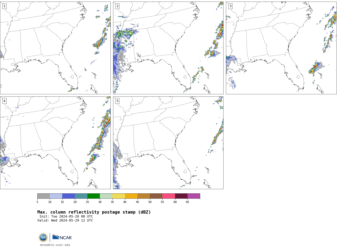This screenshot has height=248, width=339.
Task: Click the pink 55-60 dBZ swatch
Action: click(169, 196)
